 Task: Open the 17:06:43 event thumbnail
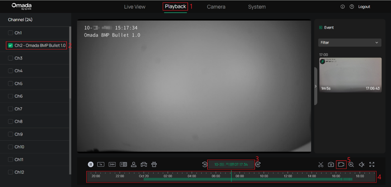tap(350, 75)
